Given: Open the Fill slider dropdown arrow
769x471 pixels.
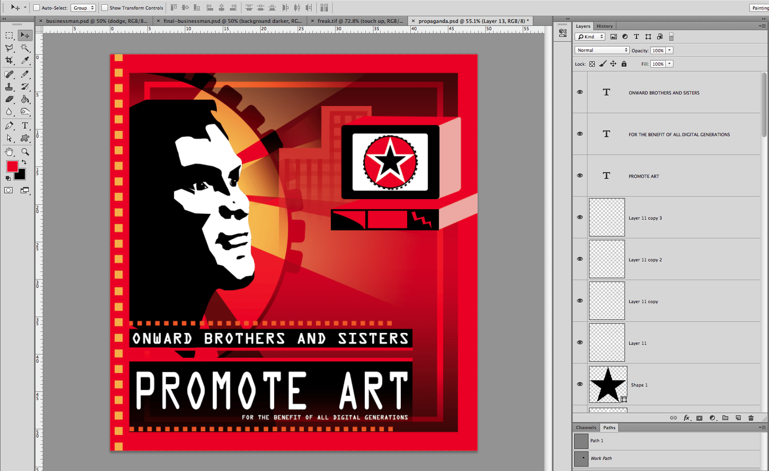Looking at the screenshot, I should (x=670, y=64).
